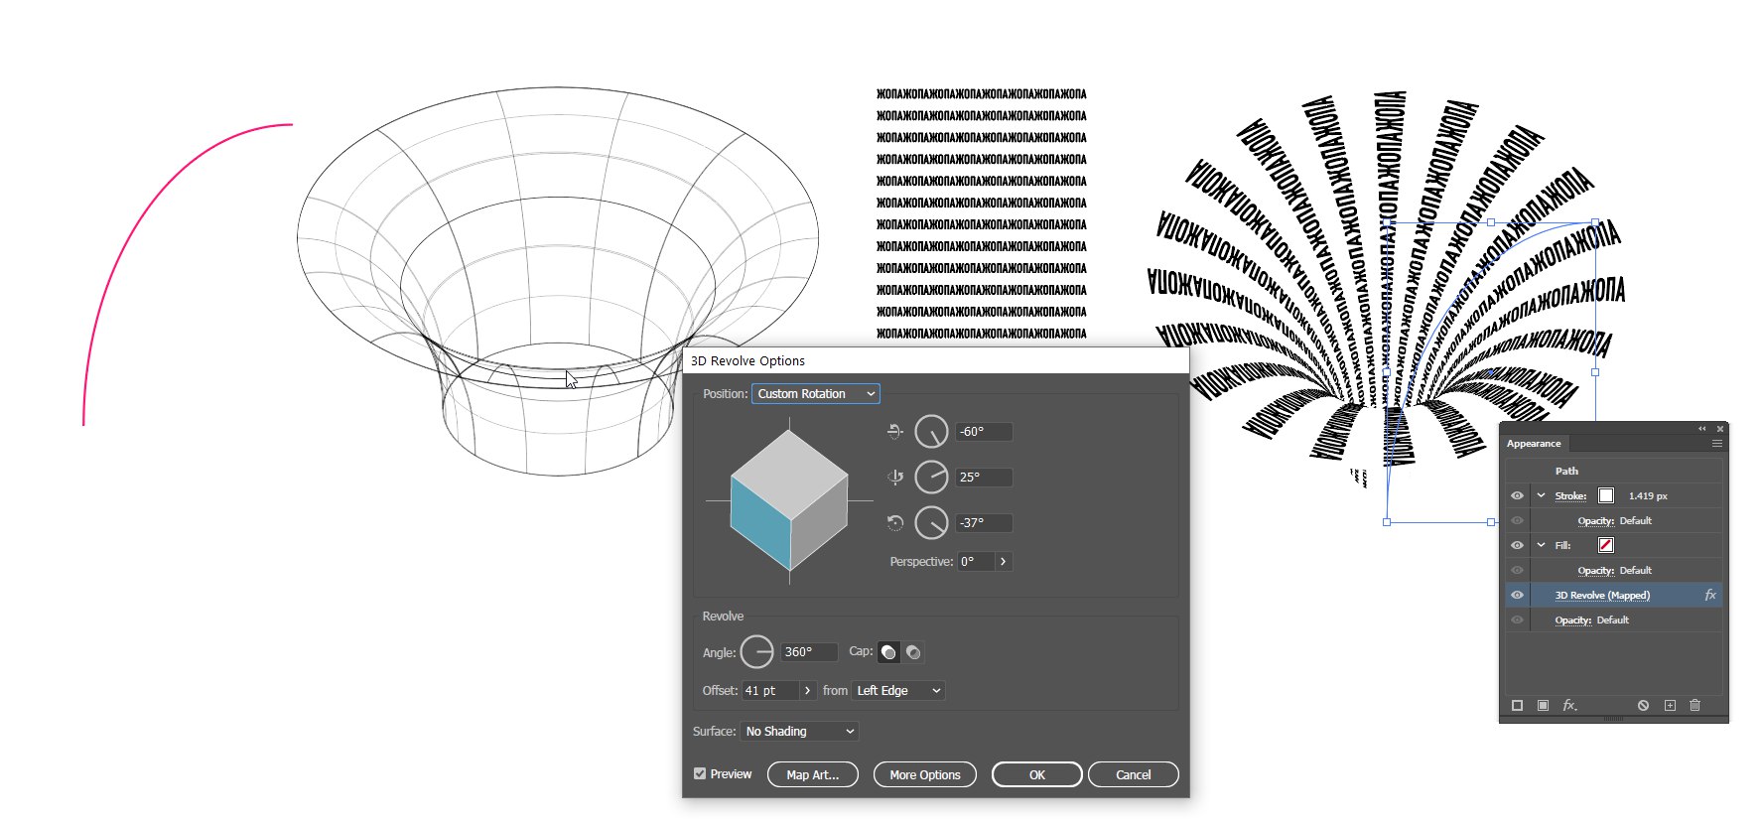Click the rotate around Z axis icon
This screenshot has width=1762, height=826.
894,523
